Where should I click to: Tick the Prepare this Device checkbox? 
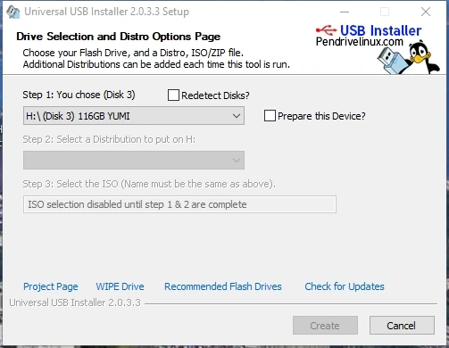(x=270, y=116)
